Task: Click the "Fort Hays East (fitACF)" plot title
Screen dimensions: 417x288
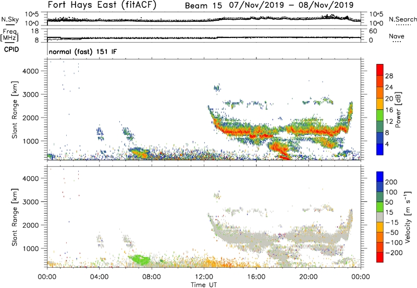Action: tap(102, 5)
